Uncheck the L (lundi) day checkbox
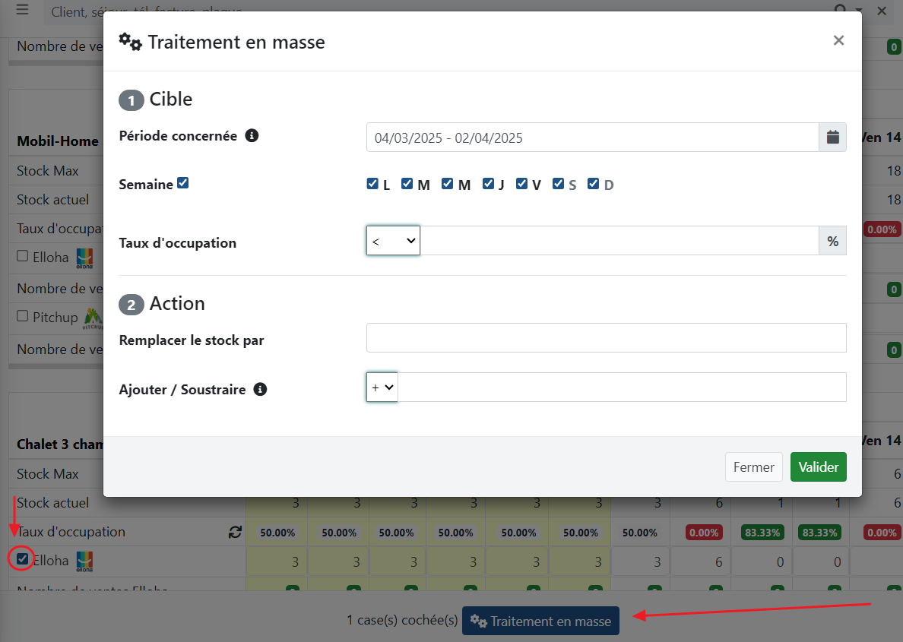This screenshot has height=642, width=903. 372,184
